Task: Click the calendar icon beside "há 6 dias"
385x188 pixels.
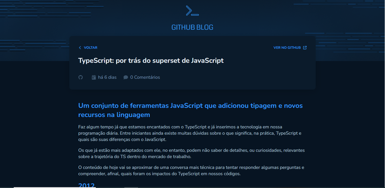Action: [x=94, y=77]
